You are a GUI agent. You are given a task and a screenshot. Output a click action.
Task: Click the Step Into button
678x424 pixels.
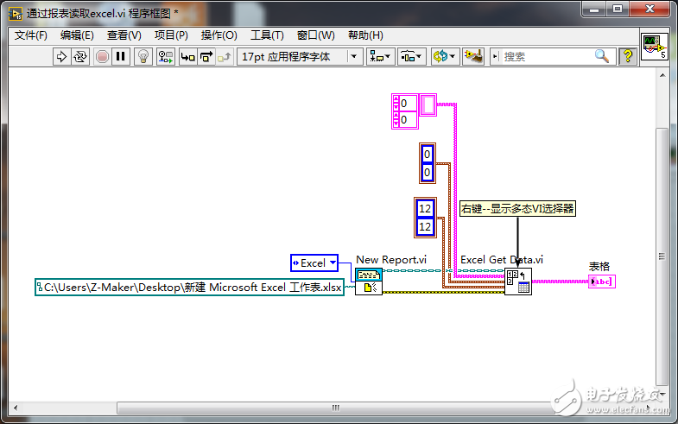point(188,57)
